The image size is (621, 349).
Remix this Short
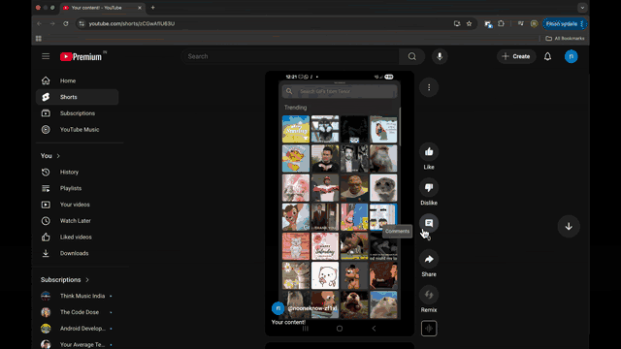tap(429, 295)
